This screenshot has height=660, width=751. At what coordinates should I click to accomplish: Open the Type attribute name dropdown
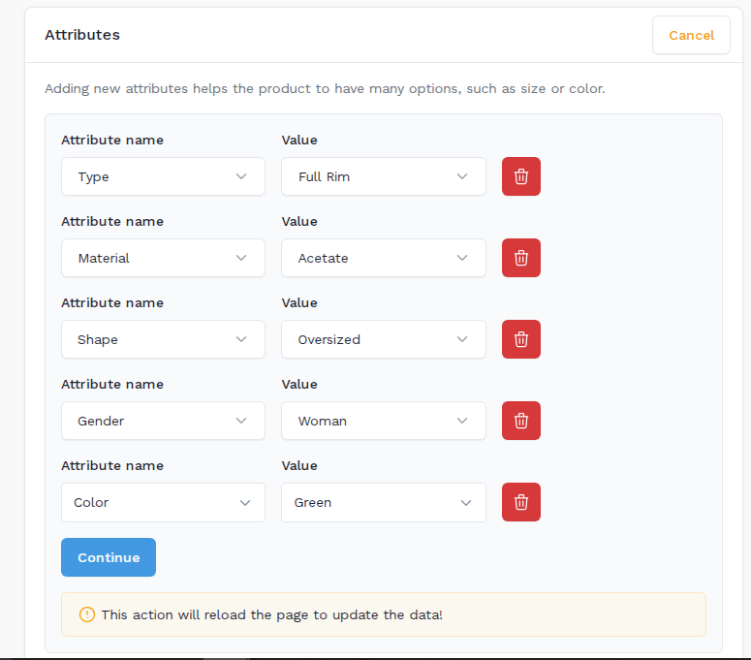[x=163, y=176]
